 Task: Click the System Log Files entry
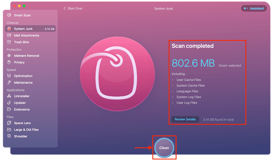188,97
